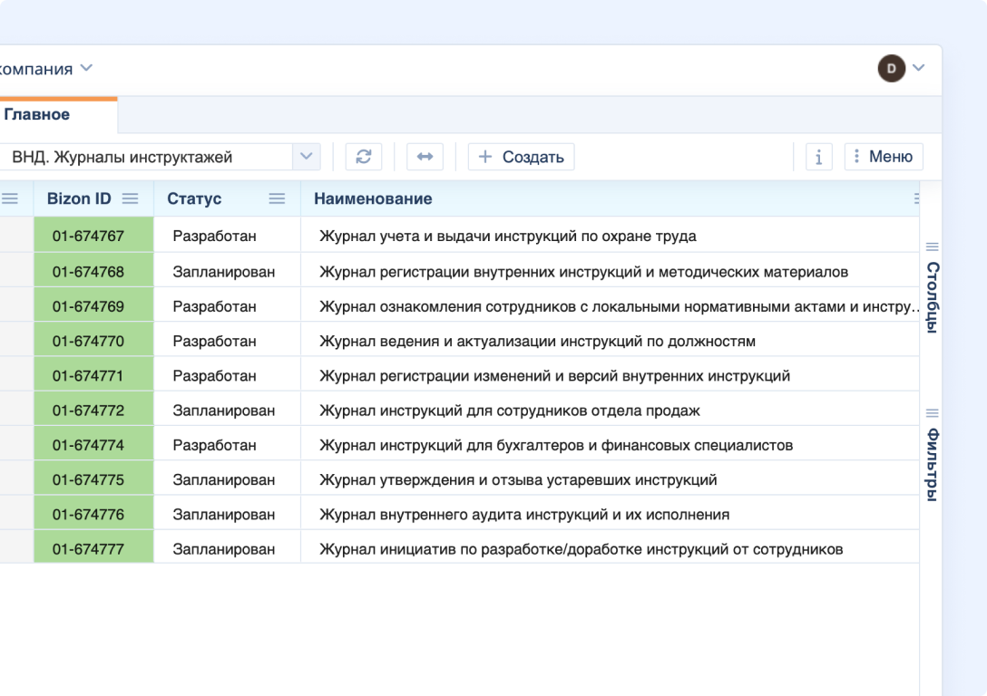Open the Bizon ID column menu icon
Viewport: 987px width, 696px height.
click(131, 198)
